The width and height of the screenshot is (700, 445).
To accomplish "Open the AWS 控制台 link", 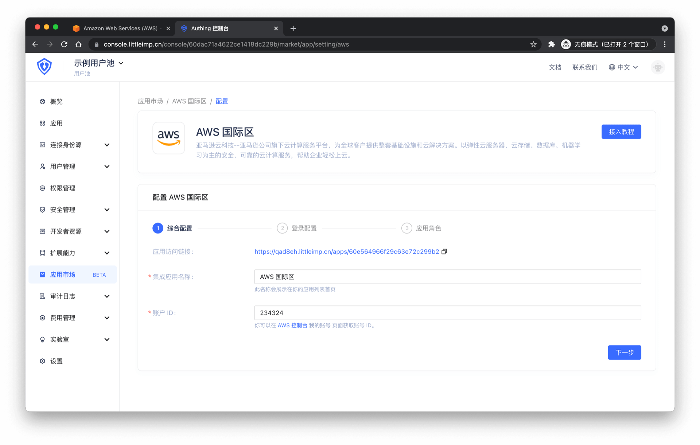I will [x=292, y=325].
